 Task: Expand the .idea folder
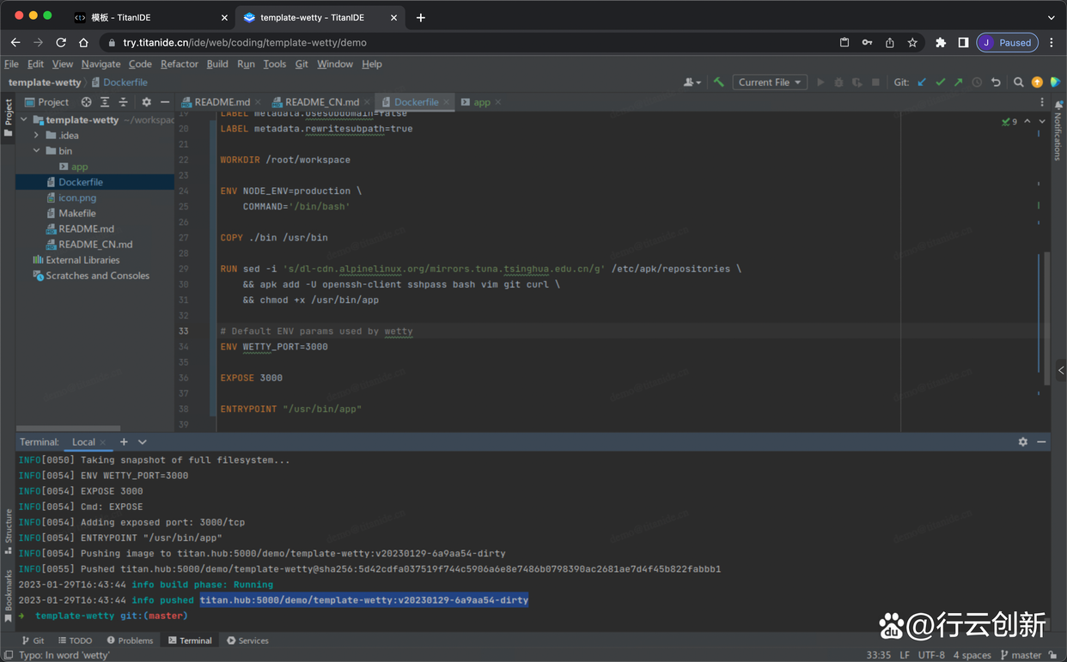[36, 136]
